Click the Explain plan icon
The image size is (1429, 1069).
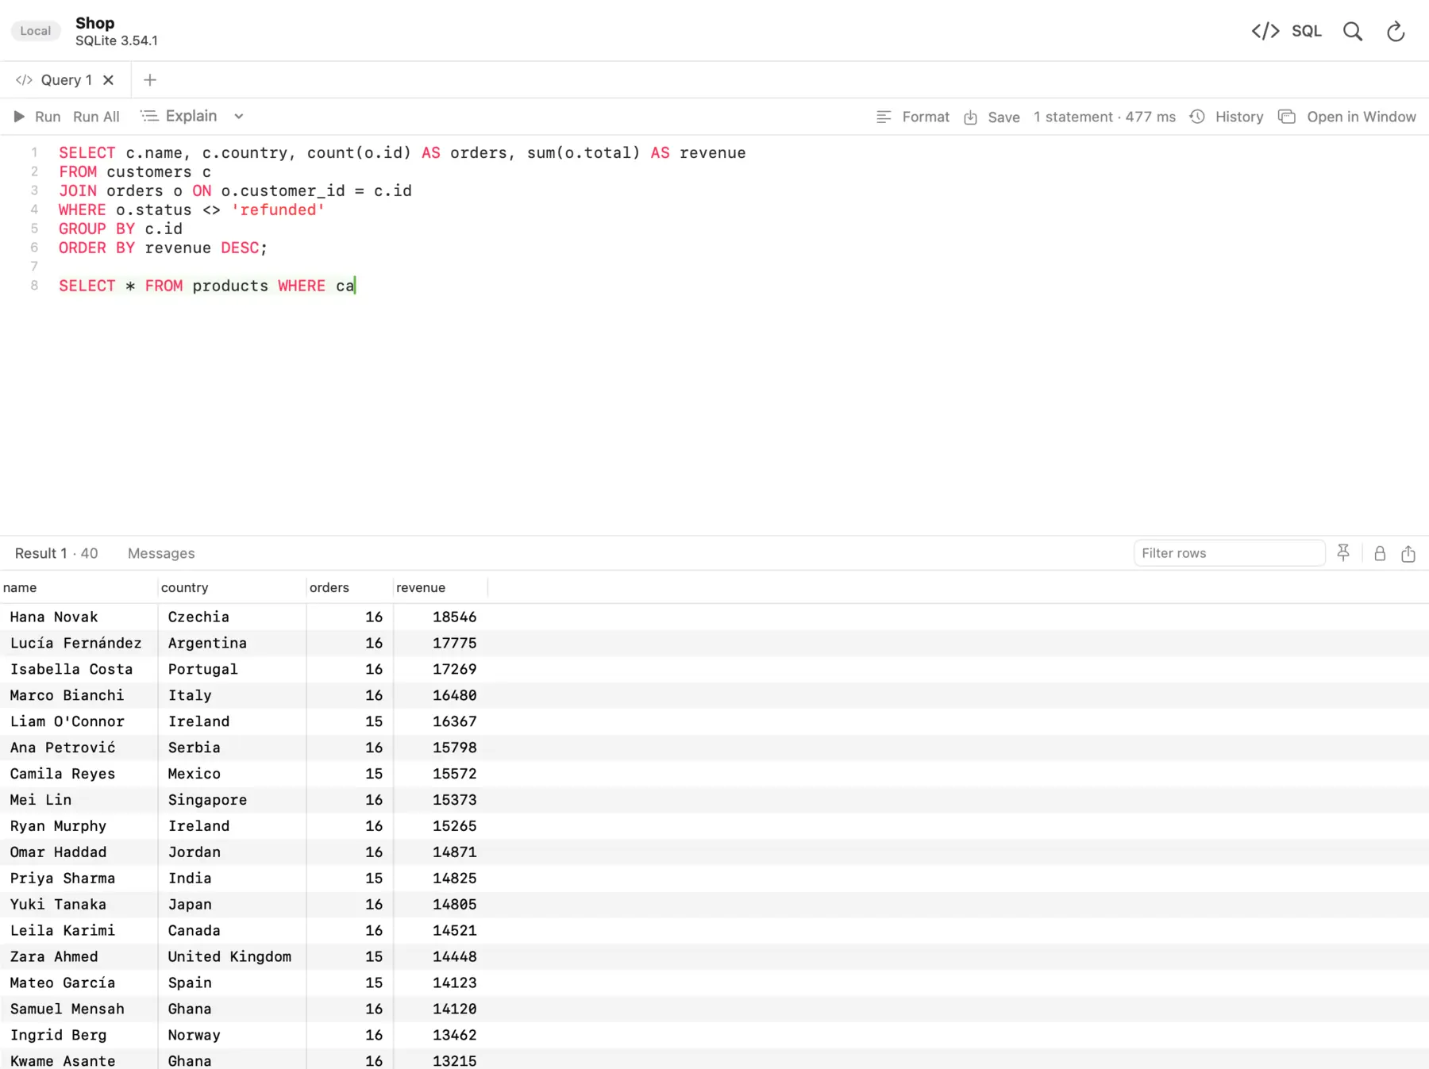pos(149,117)
